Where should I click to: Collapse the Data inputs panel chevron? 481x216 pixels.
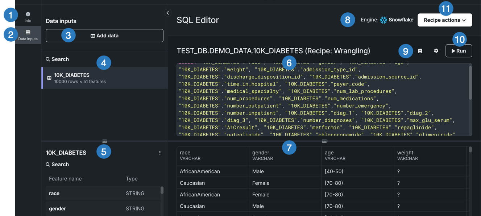point(167,13)
